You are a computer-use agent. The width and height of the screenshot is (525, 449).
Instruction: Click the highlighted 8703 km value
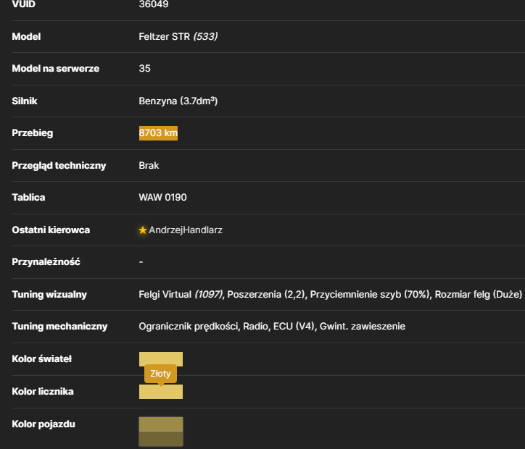tap(158, 133)
